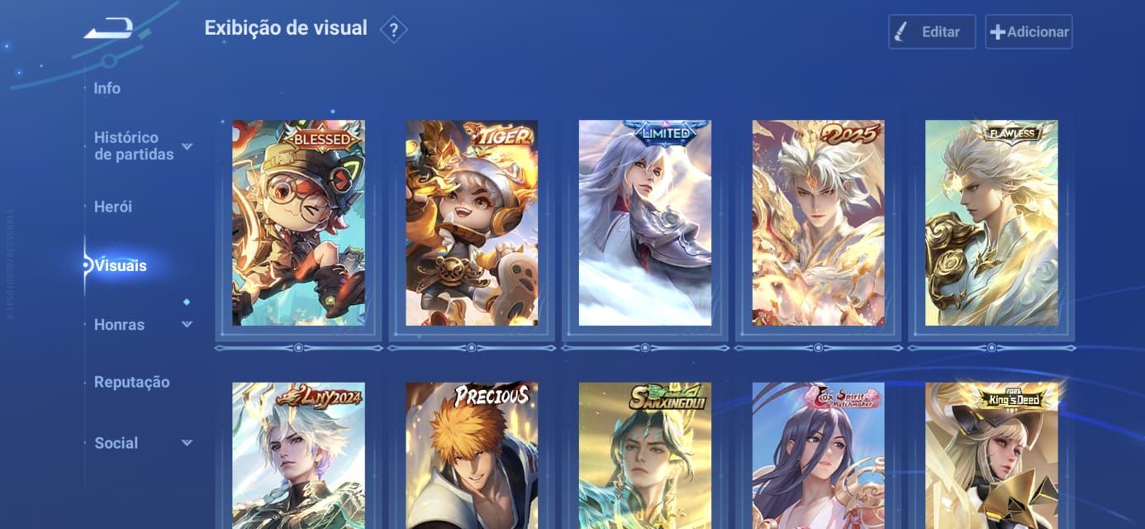This screenshot has height=529, width=1145.
Task: Click the Editar button
Action: [932, 31]
